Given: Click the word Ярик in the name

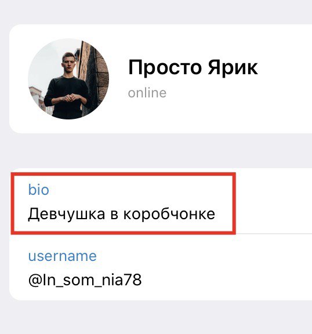Looking at the screenshot, I should 233,68.
